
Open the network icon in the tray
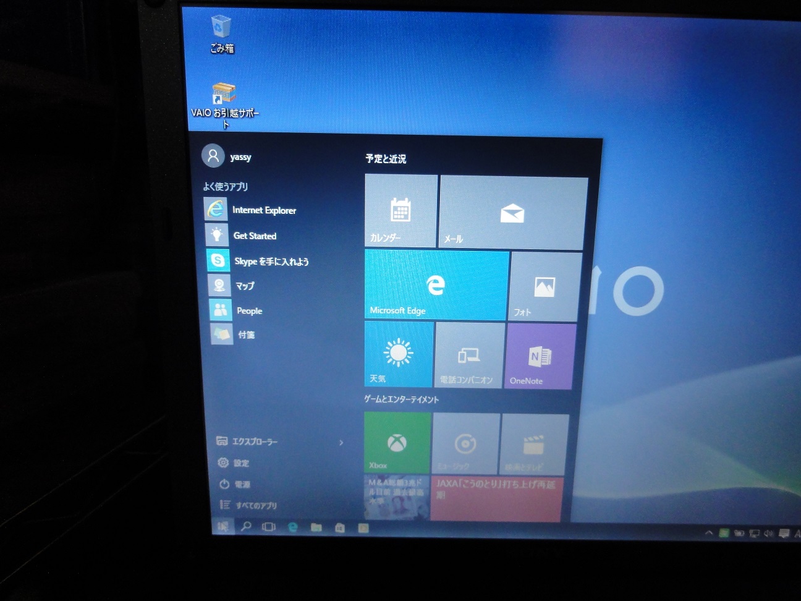(x=754, y=534)
